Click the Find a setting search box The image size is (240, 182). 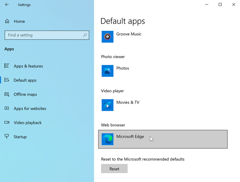tap(45, 35)
